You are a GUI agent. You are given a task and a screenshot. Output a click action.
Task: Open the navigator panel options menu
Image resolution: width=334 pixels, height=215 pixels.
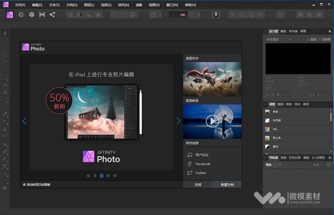tap(330, 158)
